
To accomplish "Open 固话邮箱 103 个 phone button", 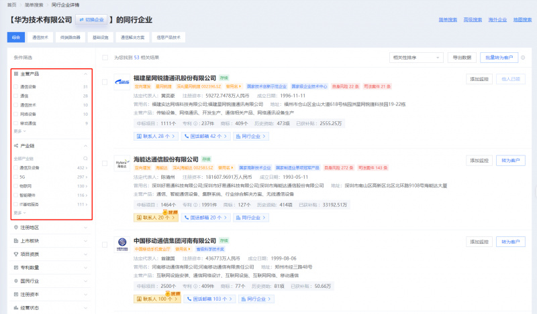I will (209, 299).
